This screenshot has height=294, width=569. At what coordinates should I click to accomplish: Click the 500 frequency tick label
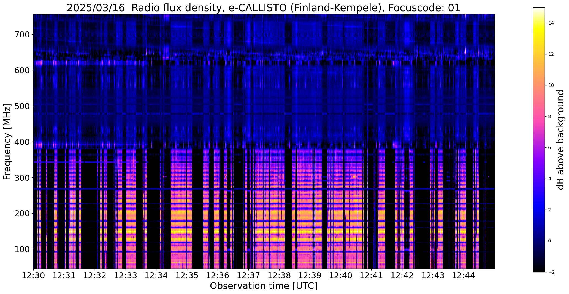(22, 106)
